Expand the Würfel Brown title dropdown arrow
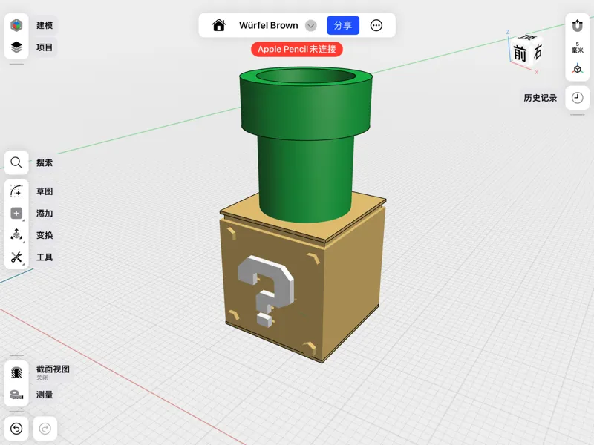594x445 pixels. [x=311, y=26]
